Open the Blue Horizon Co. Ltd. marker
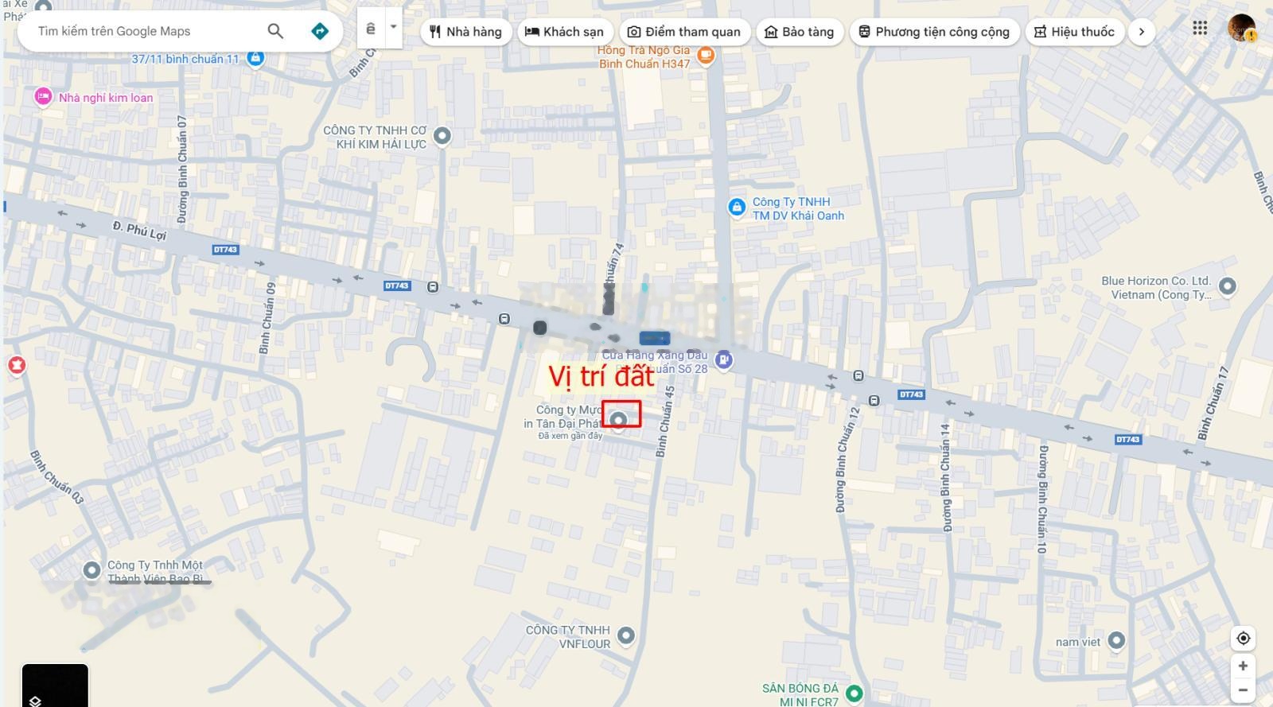This screenshot has height=707, width=1273. 1227,286
